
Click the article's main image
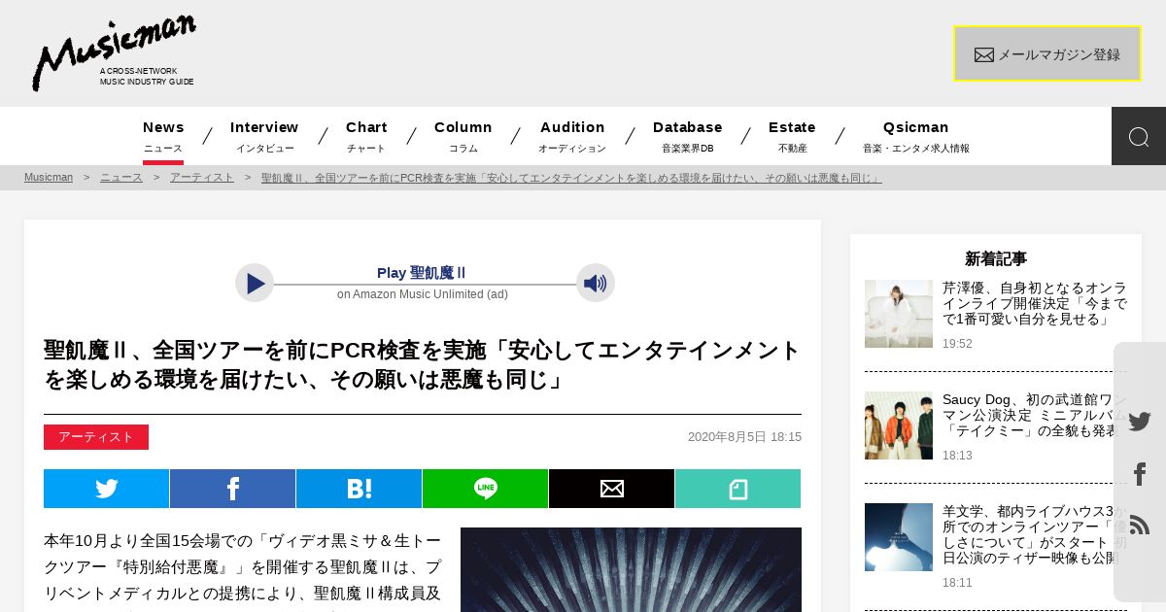coord(632,570)
